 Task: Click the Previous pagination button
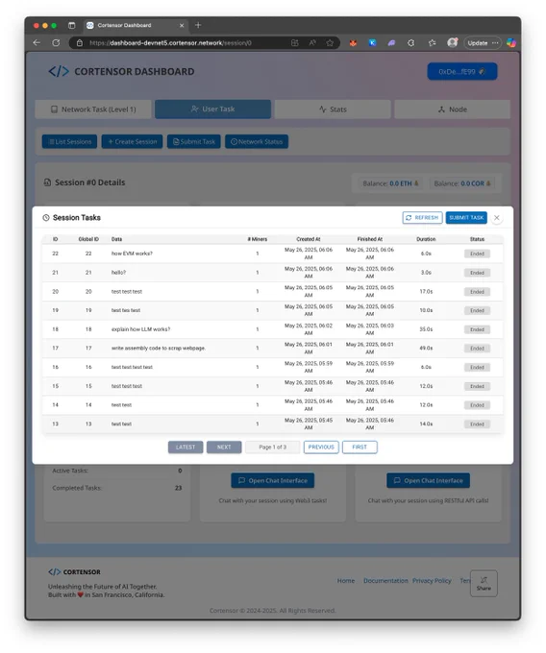click(x=321, y=447)
